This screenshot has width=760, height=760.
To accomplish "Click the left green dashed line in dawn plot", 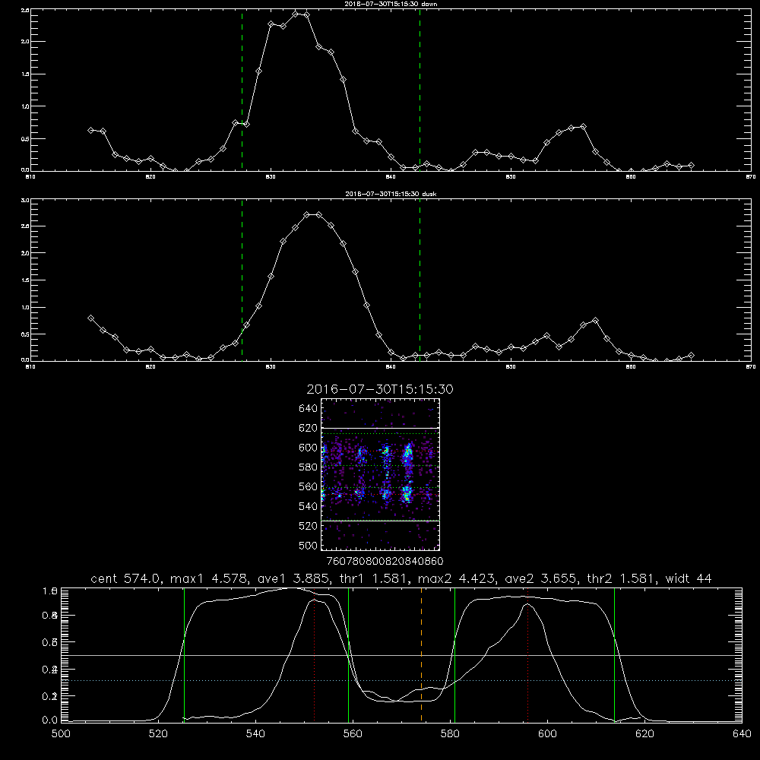I will (242, 90).
